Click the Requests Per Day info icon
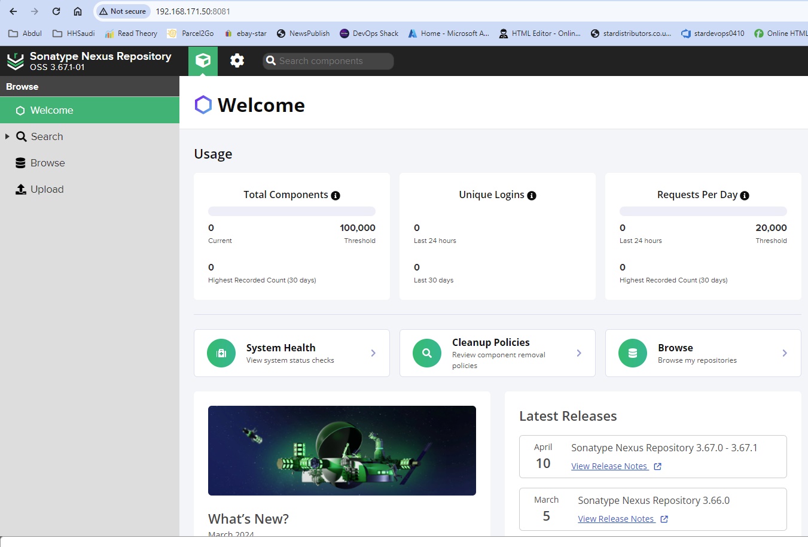 click(x=745, y=196)
